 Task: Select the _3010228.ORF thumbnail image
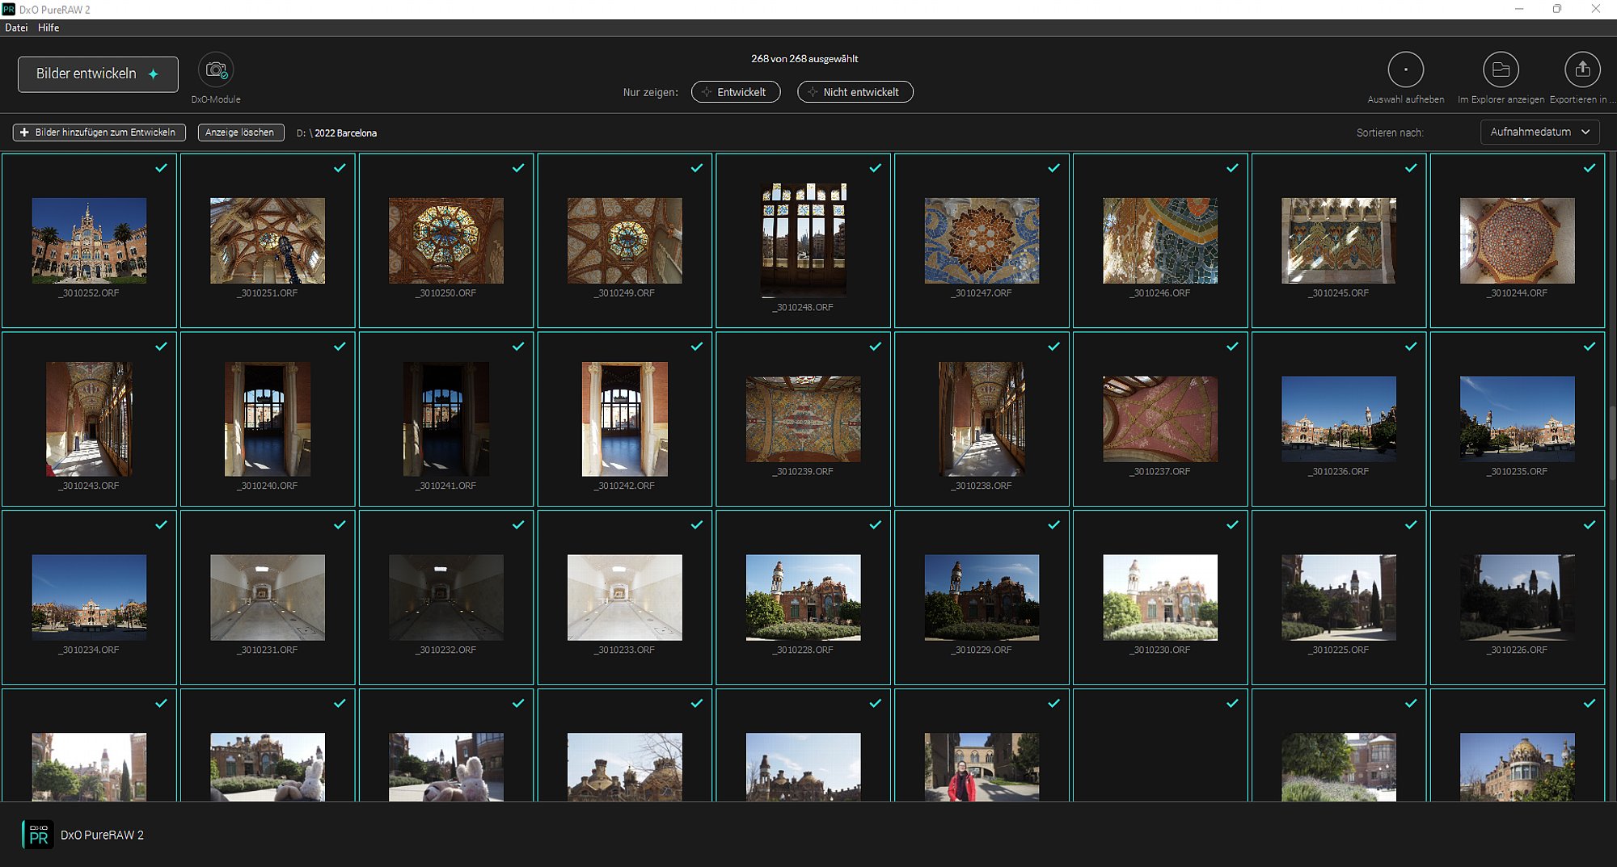[x=803, y=597]
